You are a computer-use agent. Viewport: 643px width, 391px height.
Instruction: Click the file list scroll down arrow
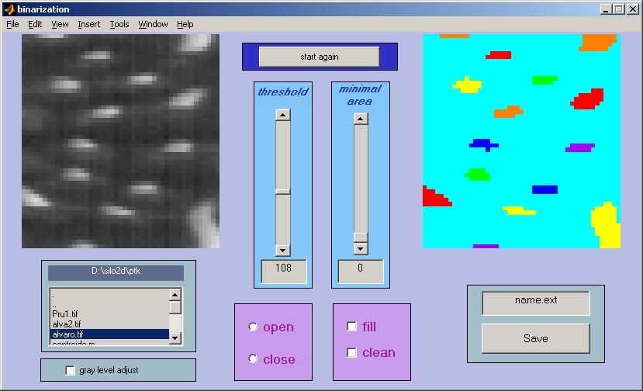(x=175, y=338)
